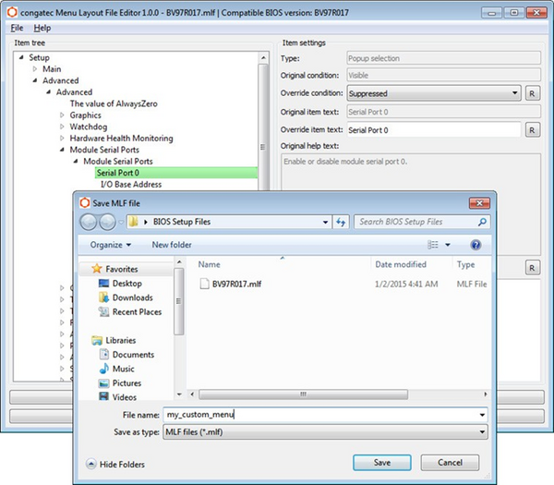Viewport: 554px width, 485px height.
Task: Click the navigation pane vertical scrollbar
Action: coord(179,301)
